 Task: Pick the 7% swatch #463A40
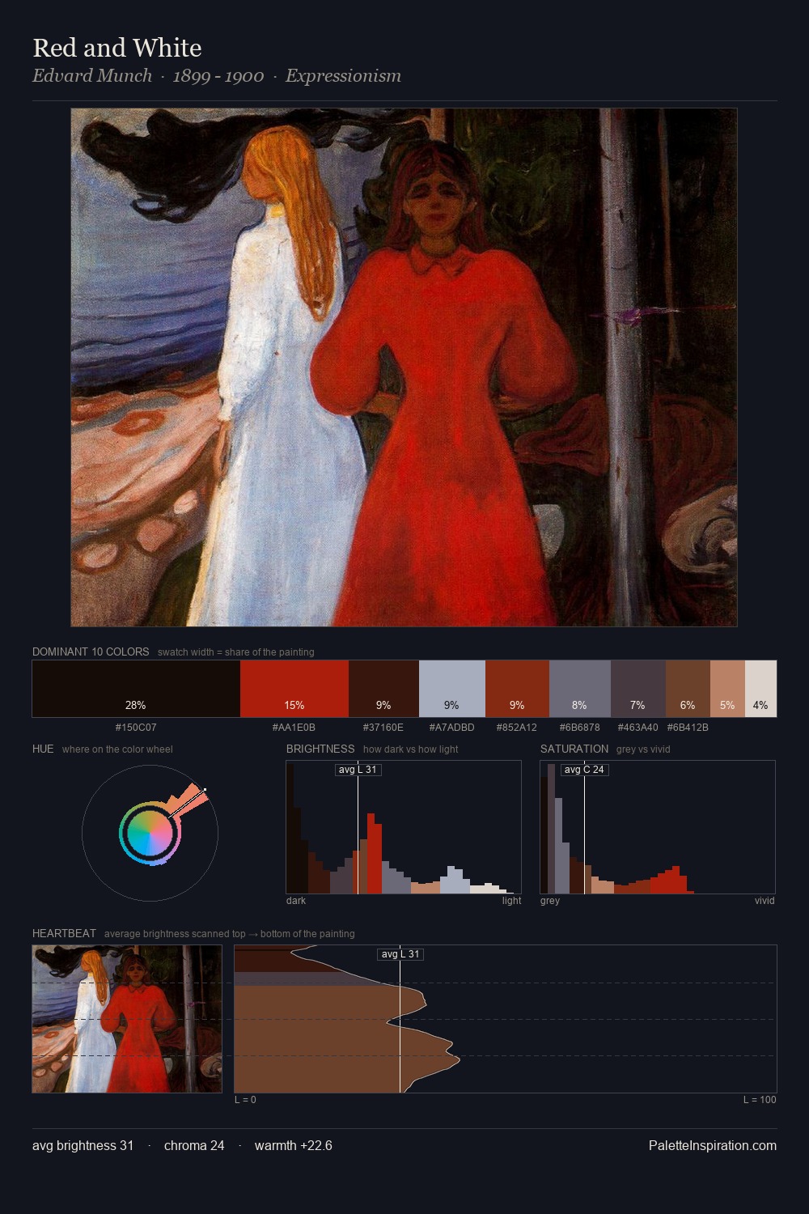(638, 689)
